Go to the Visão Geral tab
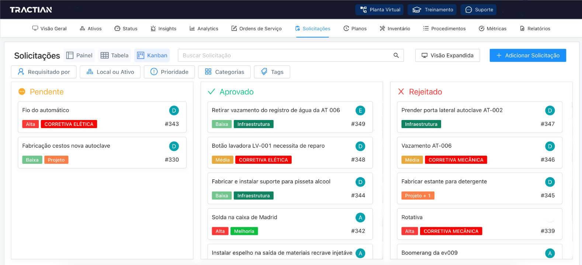 click(49, 28)
